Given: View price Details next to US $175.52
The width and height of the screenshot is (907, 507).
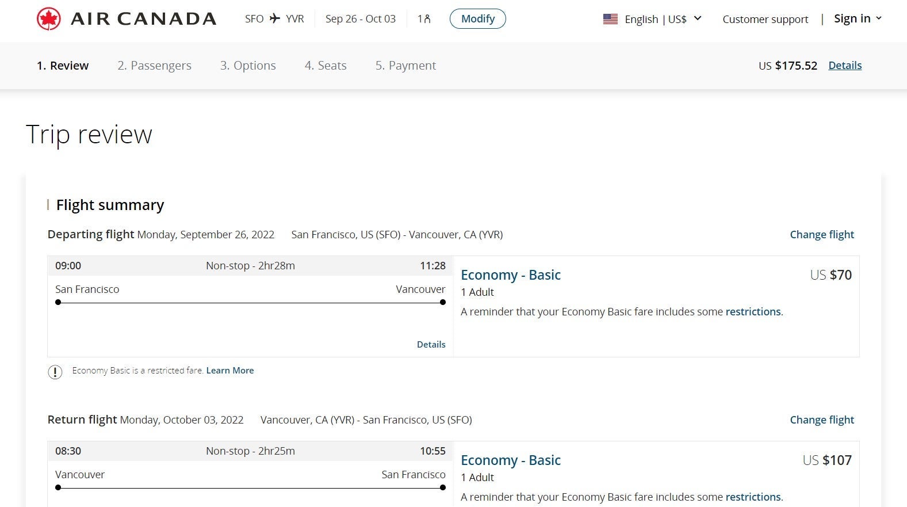Looking at the screenshot, I should tap(844, 66).
